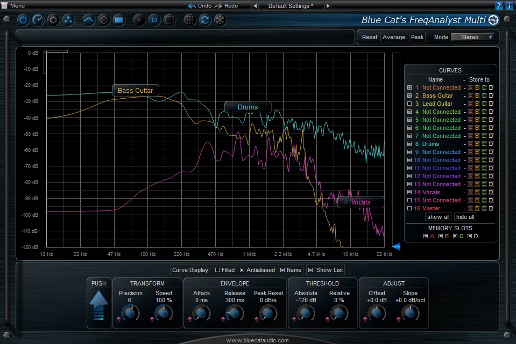Toggle visibility of the Drums curve
Image resolution: width=516 pixels, height=344 pixels.
(x=409, y=144)
